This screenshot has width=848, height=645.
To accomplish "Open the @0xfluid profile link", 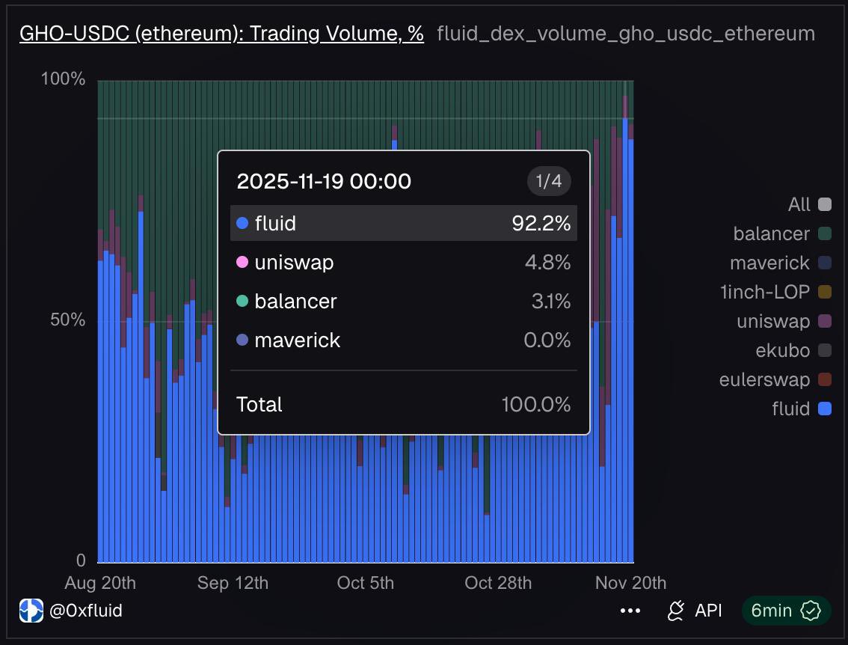I will pos(86,611).
